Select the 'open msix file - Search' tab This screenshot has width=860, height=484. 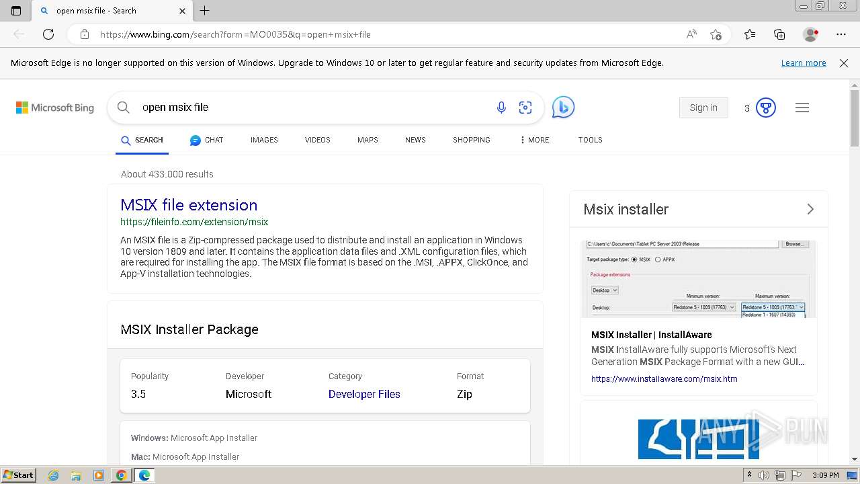tap(112, 11)
